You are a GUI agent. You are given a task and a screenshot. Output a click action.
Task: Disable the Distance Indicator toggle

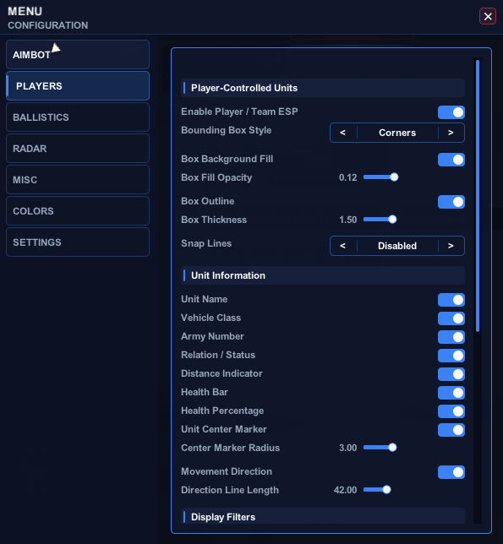[x=451, y=374]
